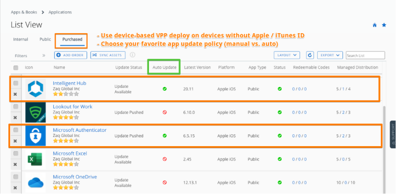Go to Apps & Books breadcrumb

click(24, 12)
